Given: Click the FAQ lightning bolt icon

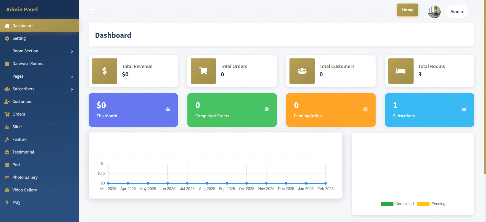Looking at the screenshot, I should coord(7,203).
